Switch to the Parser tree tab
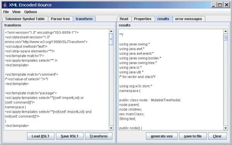This screenshot has width=232, height=145. click(x=60, y=19)
